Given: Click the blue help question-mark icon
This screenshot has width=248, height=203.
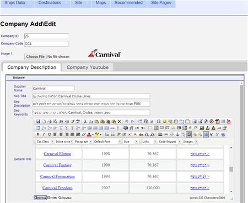Looking at the screenshot, I should [223, 134].
